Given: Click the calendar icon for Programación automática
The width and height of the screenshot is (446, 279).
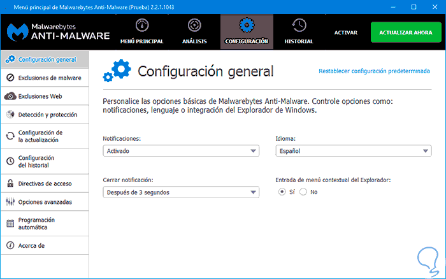Looking at the screenshot, I should pyautogui.click(x=10, y=224).
